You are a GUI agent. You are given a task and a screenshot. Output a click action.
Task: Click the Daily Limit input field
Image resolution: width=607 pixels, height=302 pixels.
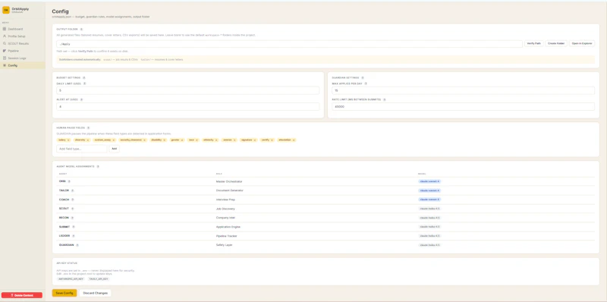coord(187,90)
